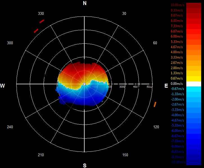Click the 8.67m/s legend label
Viewport: 204px width, 168px height.
point(177,15)
